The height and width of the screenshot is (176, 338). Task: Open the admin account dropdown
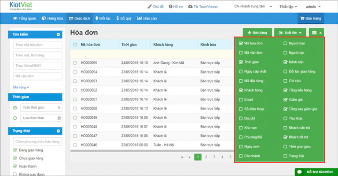click(313, 7)
